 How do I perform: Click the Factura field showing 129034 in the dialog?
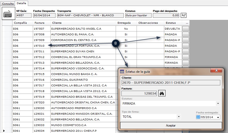(x=139, y=93)
